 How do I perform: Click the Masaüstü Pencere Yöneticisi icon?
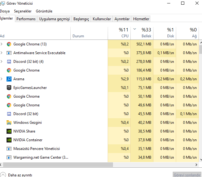click(x=9, y=149)
